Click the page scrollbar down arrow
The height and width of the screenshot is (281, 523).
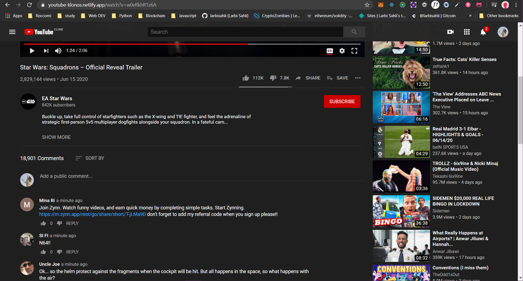coord(521,278)
